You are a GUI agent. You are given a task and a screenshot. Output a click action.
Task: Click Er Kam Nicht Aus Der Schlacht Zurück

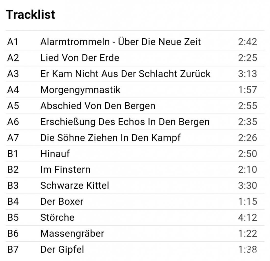coord(125,74)
